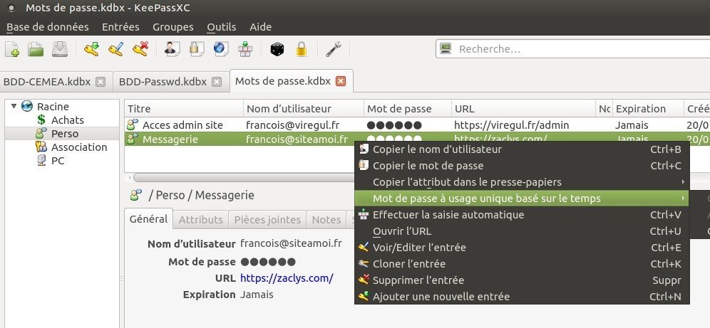710x328 pixels.
Task: Click the entry list horizontal scrollbar
Action: pyautogui.click(x=245, y=178)
